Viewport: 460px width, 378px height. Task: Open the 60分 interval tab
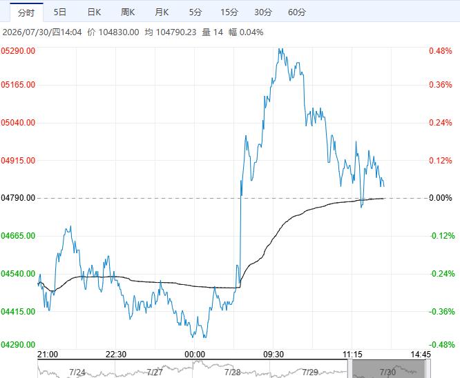297,12
